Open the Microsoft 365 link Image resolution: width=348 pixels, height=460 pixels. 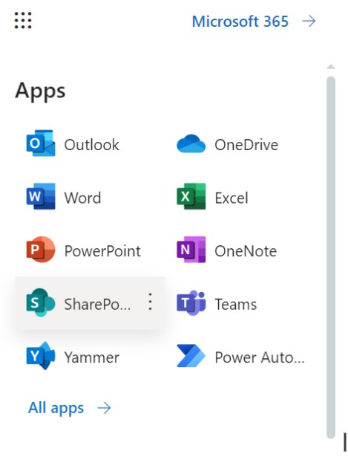pos(240,22)
